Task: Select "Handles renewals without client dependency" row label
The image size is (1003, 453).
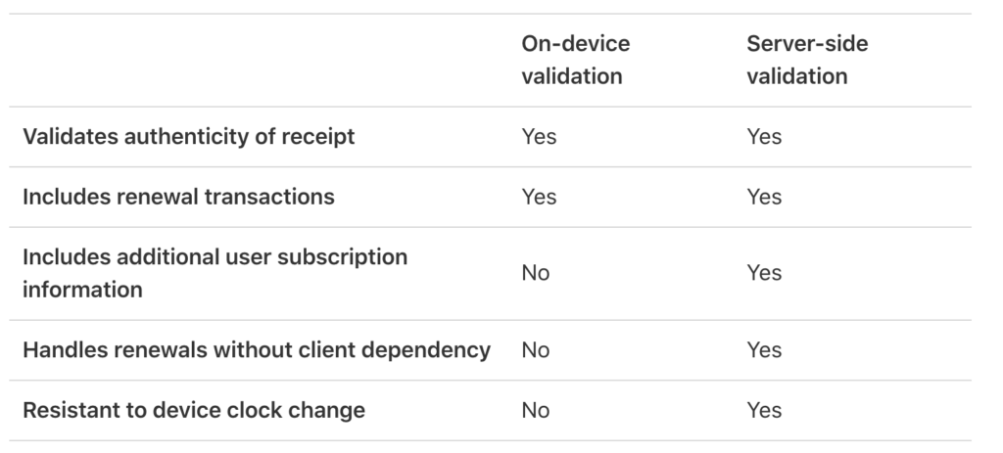Action: [257, 349]
